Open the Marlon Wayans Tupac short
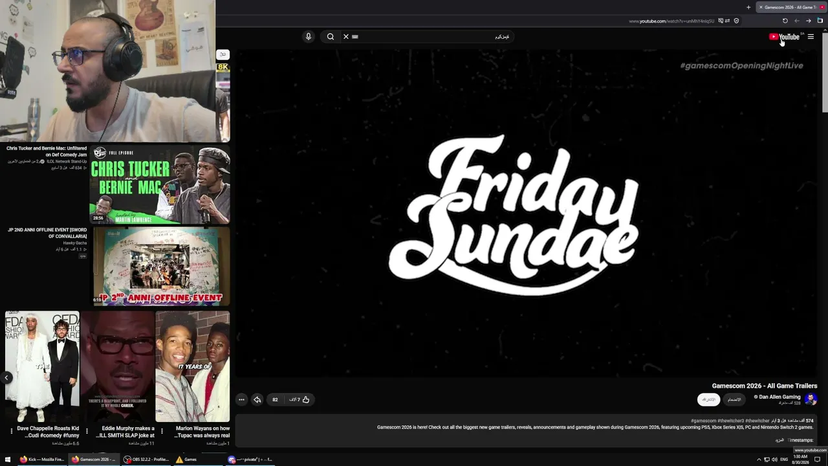 tap(193, 366)
